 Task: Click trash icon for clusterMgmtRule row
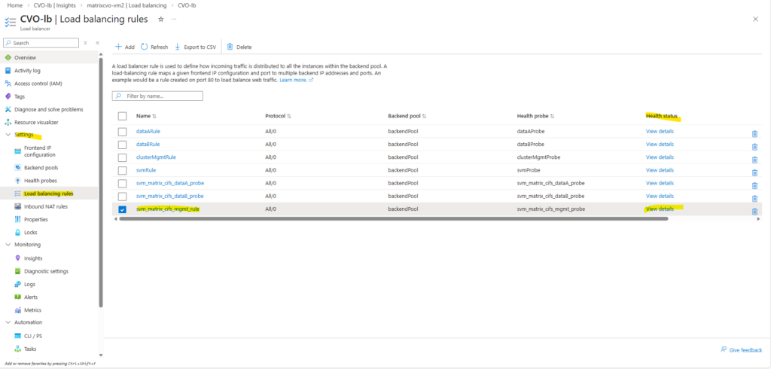[754, 160]
